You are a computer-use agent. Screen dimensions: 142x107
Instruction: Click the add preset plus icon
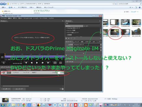coord(69,38)
